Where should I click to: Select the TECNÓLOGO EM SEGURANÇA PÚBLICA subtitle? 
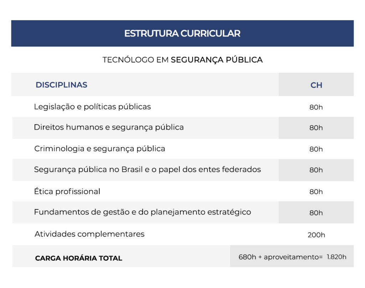182,60
